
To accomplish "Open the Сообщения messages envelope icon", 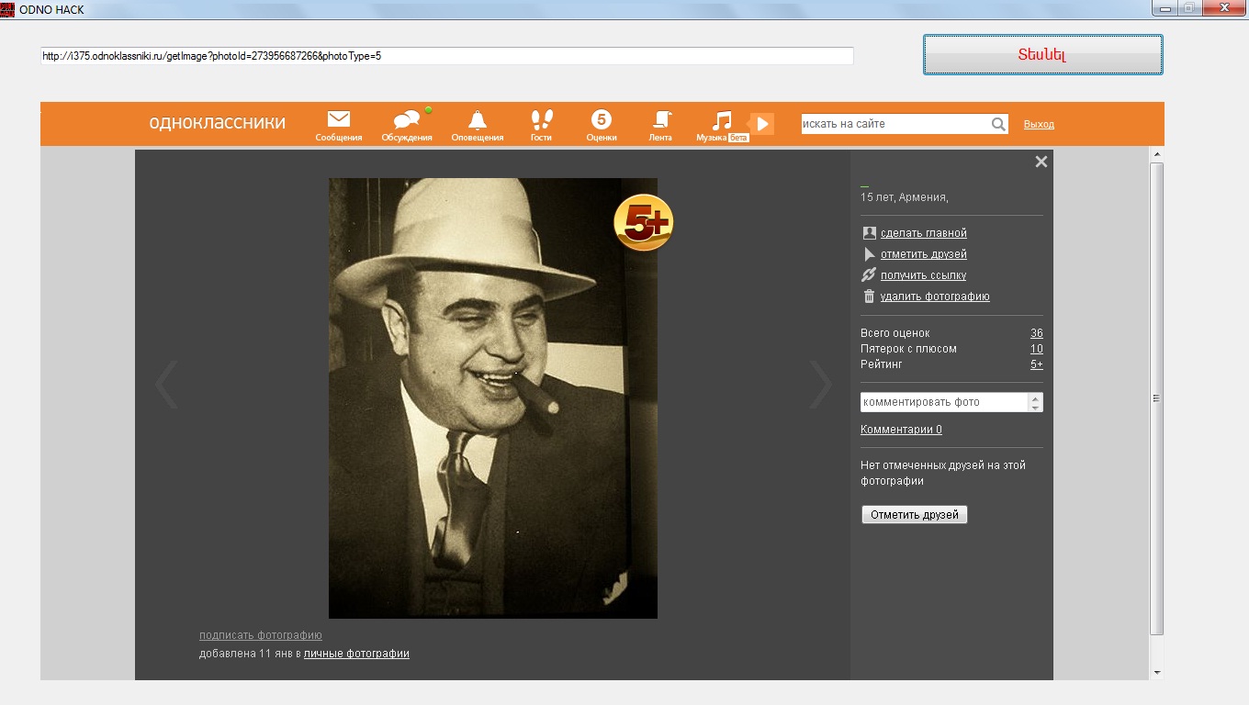I will 339,119.
